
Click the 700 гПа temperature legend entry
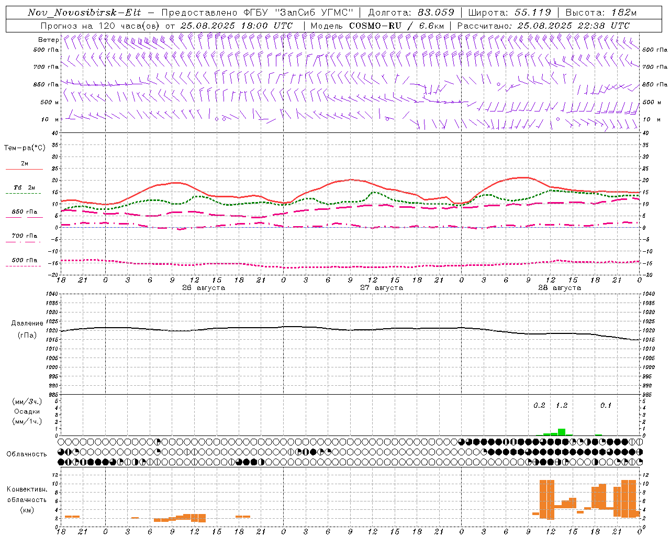coord(24,236)
